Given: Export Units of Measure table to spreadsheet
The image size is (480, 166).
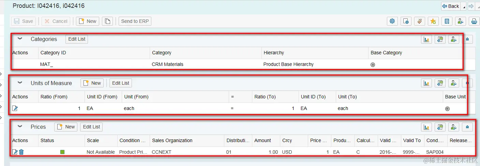Looking at the screenshot, I should click(440, 83).
